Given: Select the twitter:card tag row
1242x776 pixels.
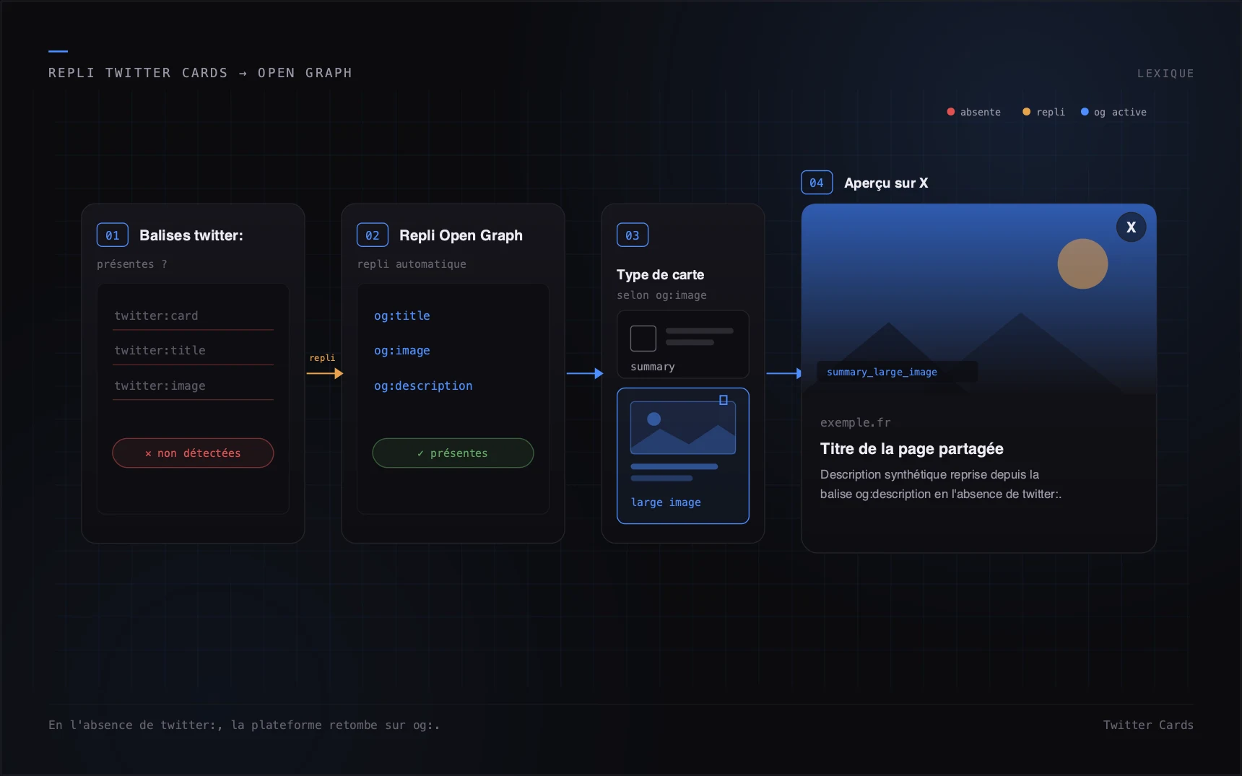Looking at the screenshot, I should tap(193, 316).
